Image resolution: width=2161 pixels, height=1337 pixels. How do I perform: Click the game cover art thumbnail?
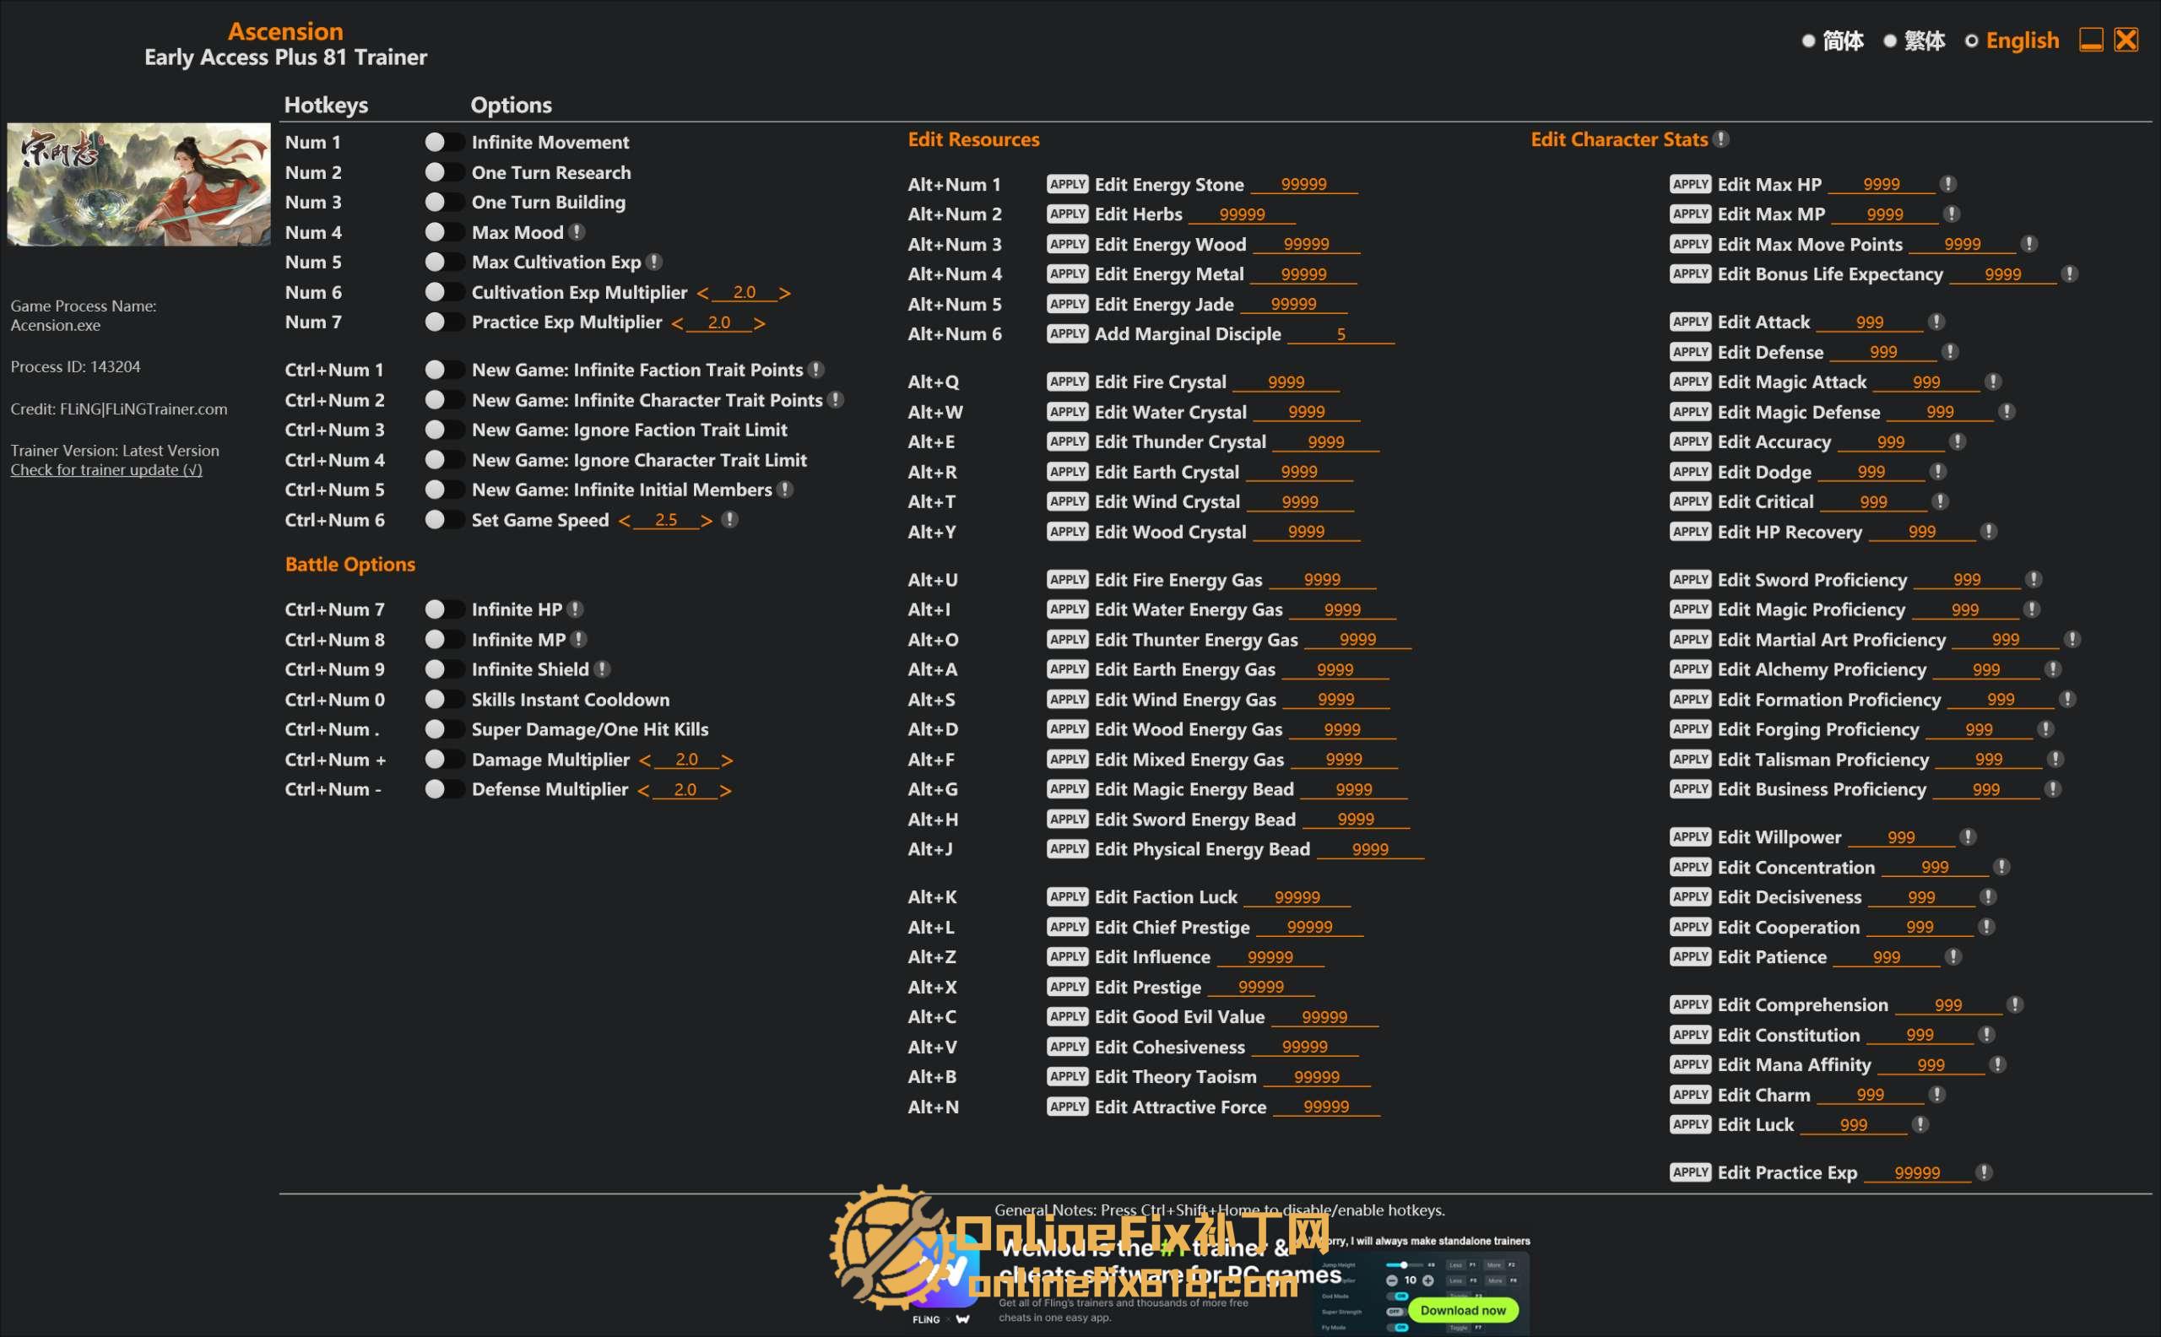point(138,184)
